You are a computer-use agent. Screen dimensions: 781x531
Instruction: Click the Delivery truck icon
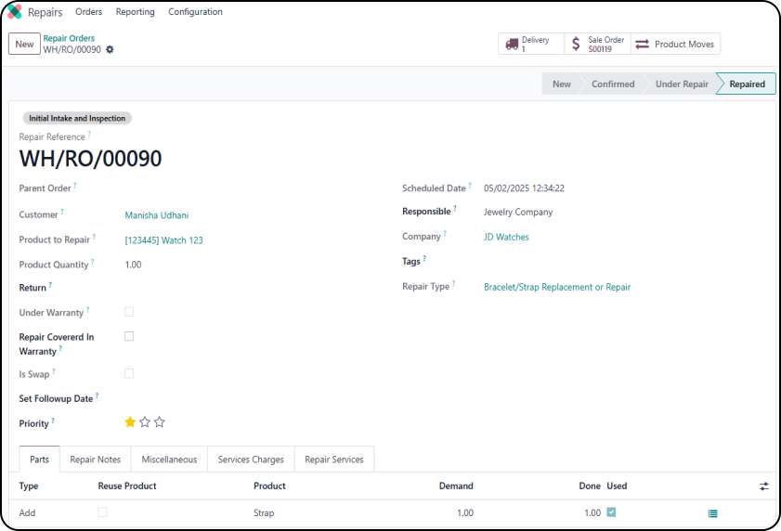tap(512, 44)
